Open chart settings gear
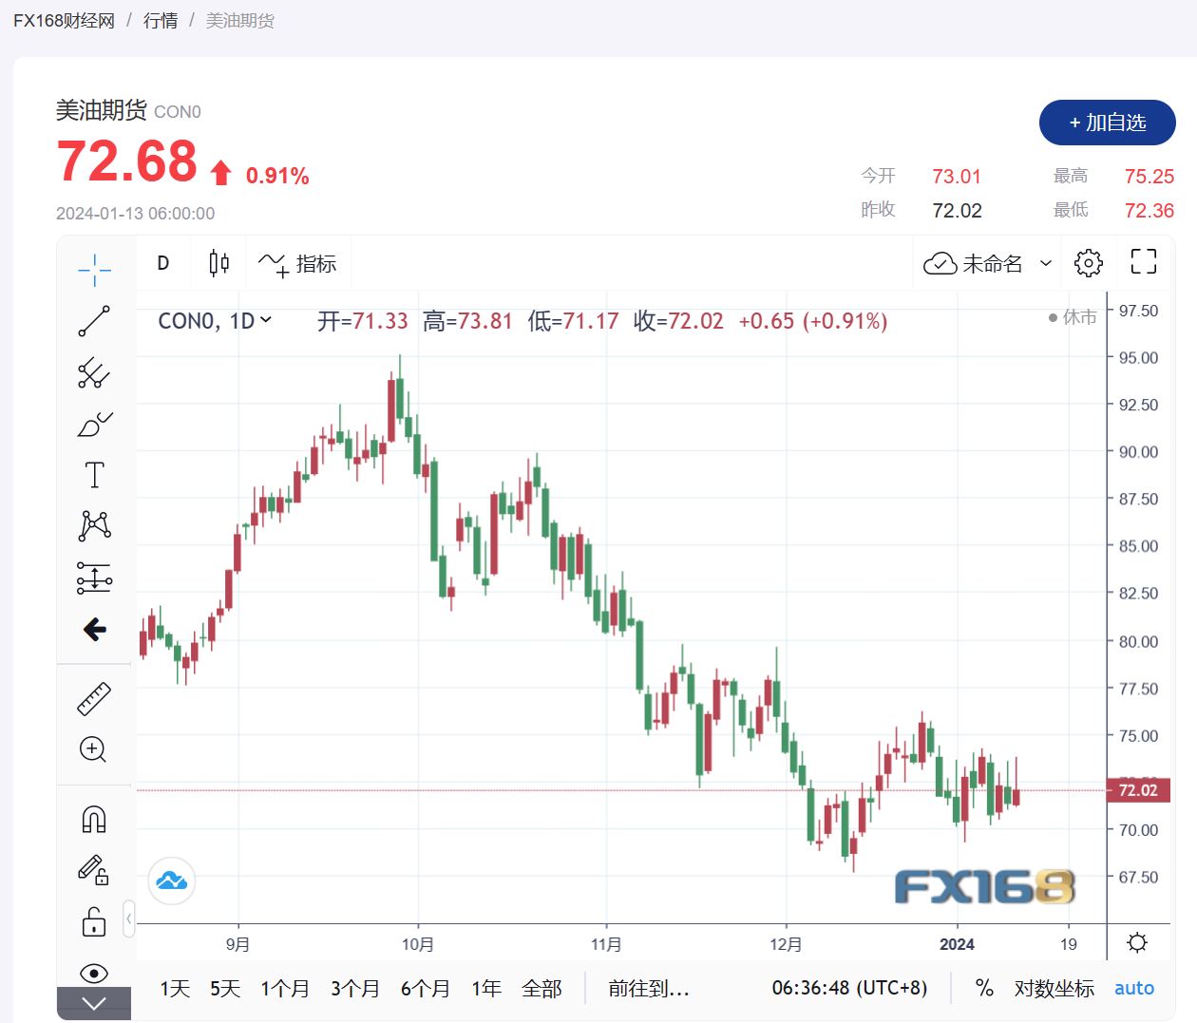1197x1023 pixels. tap(1088, 263)
